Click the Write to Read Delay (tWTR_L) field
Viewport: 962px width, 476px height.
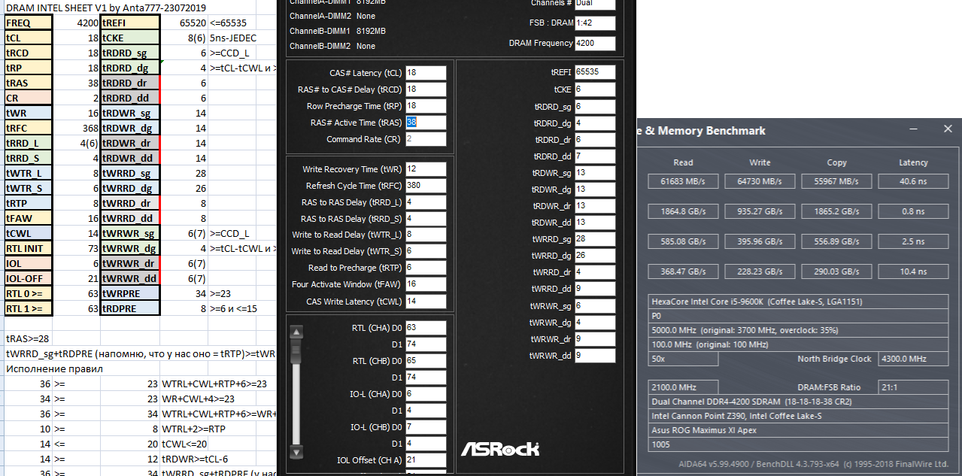tap(426, 235)
